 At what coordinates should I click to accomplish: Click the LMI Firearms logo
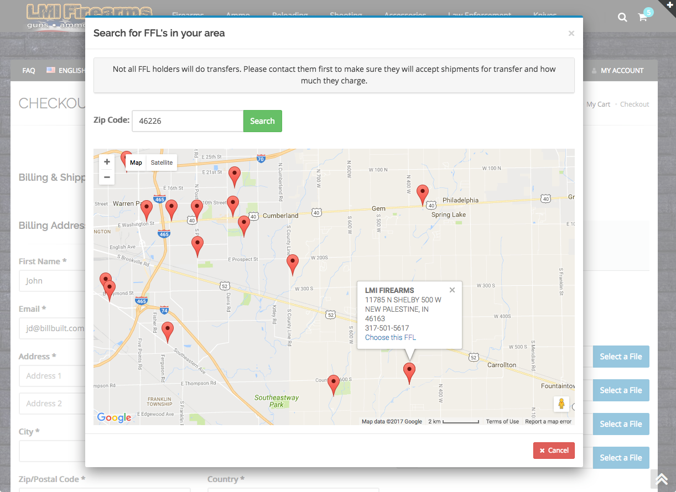[x=90, y=16]
